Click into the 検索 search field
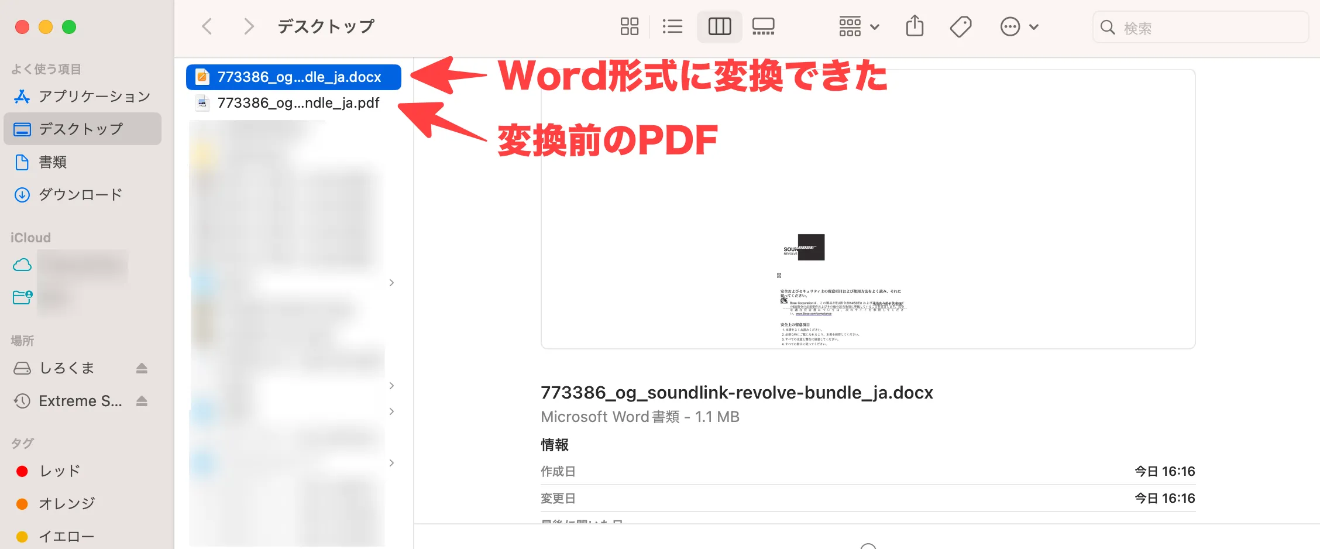The height and width of the screenshot is (549, 1320). (1201, 27)
